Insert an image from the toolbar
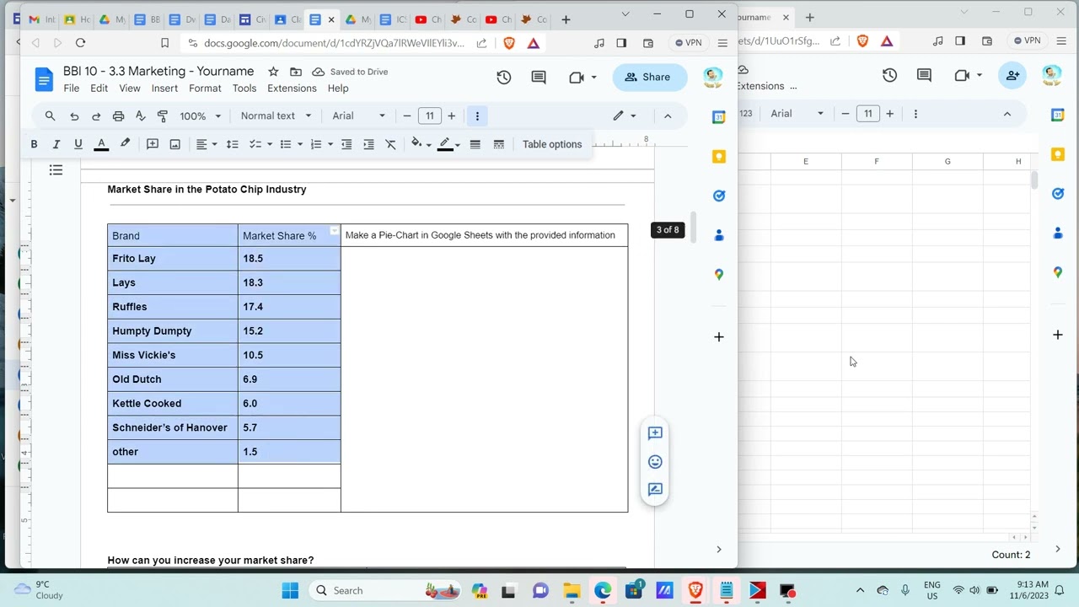This screenshot has height=607, width=1079. 175,144
